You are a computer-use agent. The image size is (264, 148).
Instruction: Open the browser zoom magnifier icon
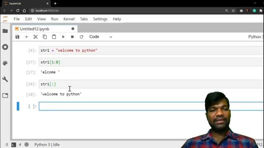(226, 11)
